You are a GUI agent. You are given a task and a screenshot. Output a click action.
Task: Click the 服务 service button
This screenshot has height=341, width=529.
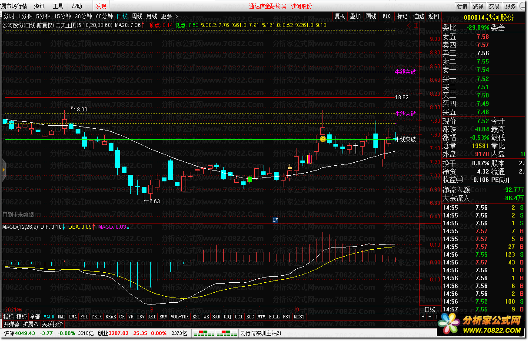pyautogui.click(x=510, y=6)
